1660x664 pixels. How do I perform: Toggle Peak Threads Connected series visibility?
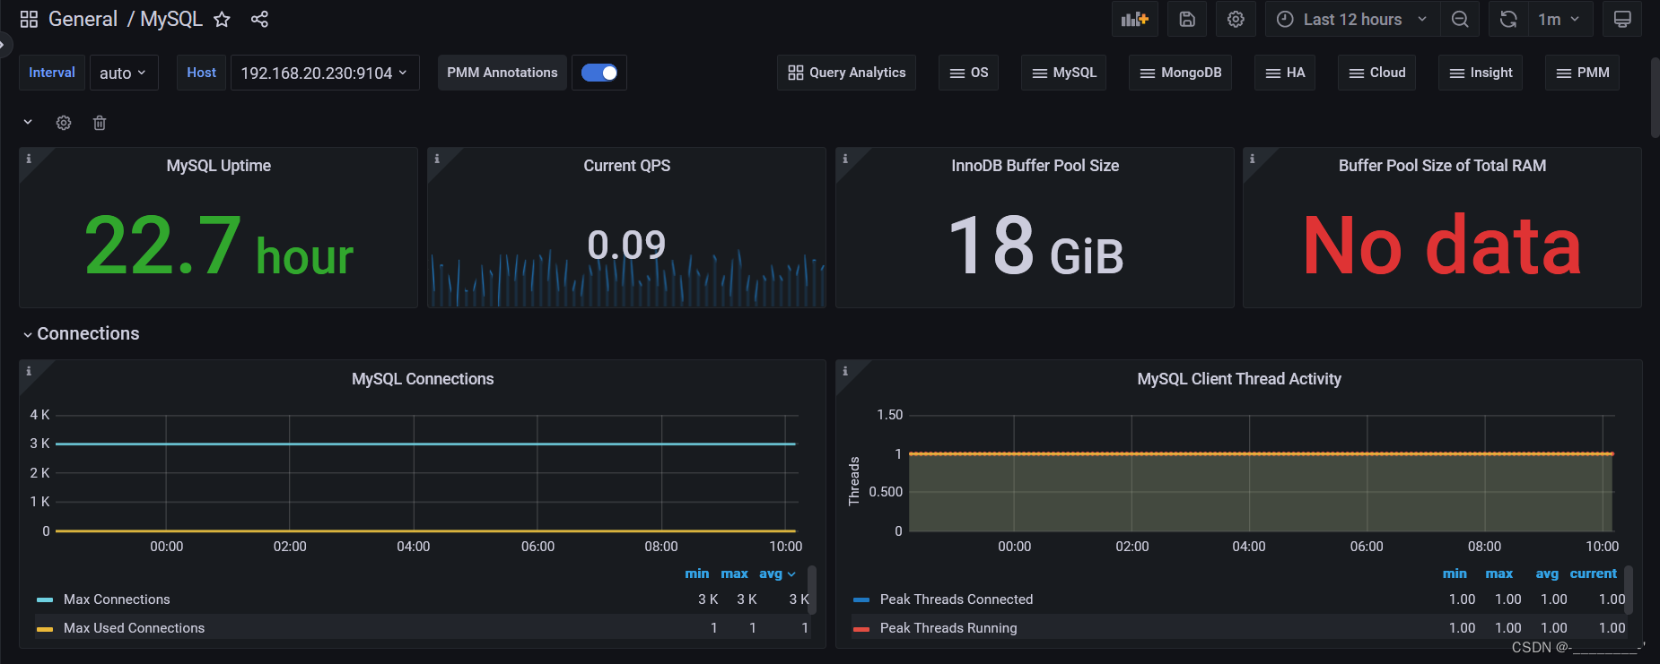[x=957, y=599]
